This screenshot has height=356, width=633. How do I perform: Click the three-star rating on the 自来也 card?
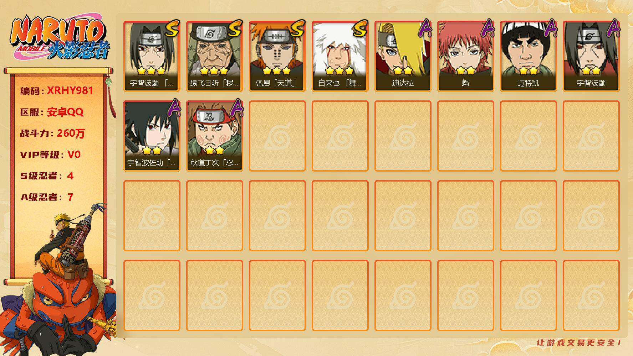pyautogui.click(x=340, y=70)
